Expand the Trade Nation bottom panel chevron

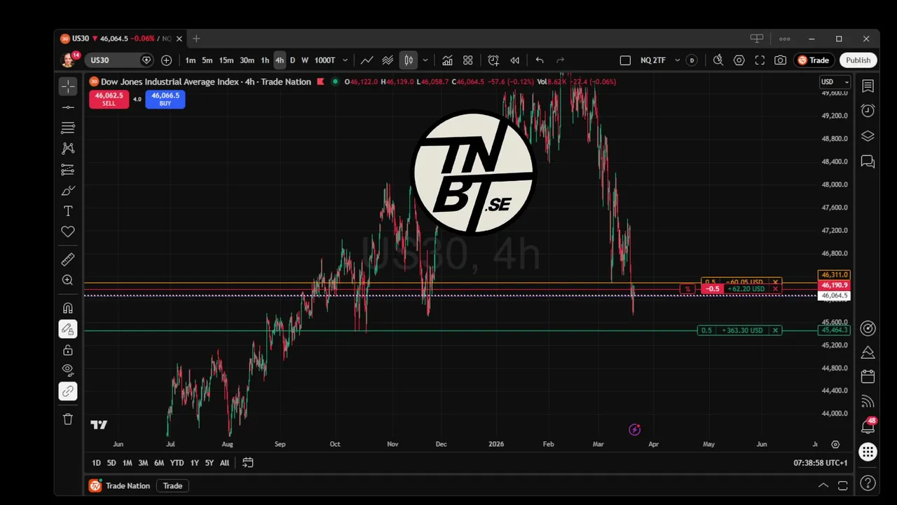coord(823,485)
